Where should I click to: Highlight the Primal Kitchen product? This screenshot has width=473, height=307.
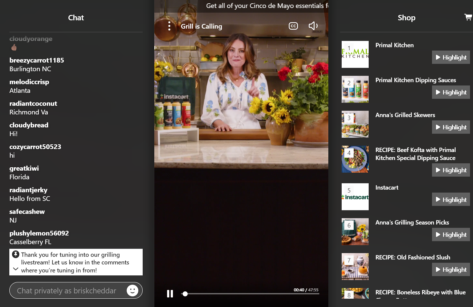(x=451, y=57)
